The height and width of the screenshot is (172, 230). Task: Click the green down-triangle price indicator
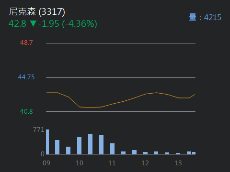[33, 23]
